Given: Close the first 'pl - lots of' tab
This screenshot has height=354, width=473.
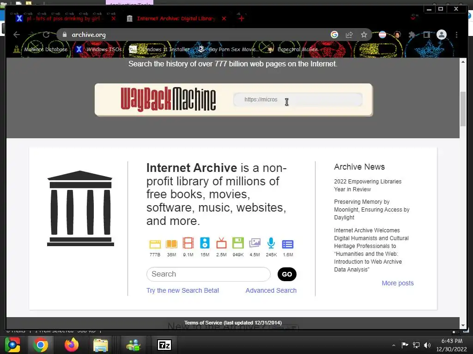Looking at the screenshot, I should (x=114, y=18).
